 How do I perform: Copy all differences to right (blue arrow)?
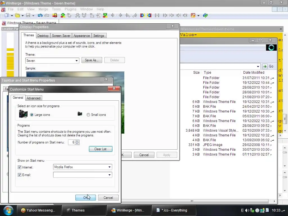142,15
